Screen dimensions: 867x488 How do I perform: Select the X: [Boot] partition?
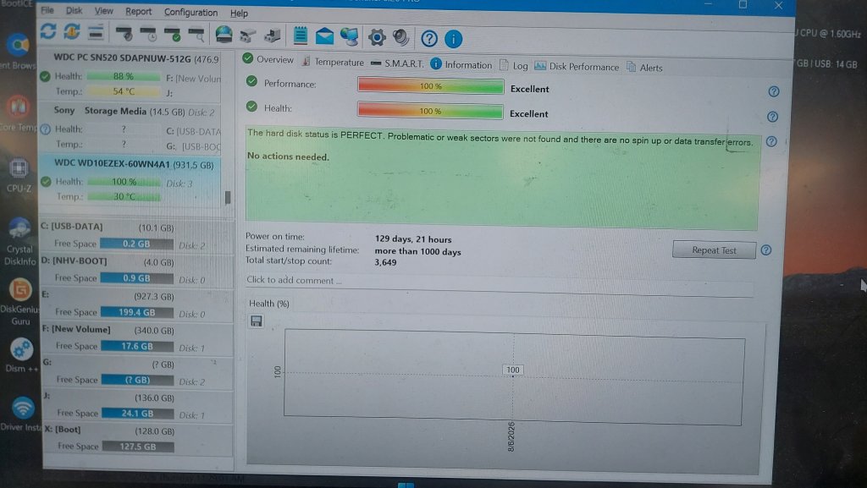138,439
